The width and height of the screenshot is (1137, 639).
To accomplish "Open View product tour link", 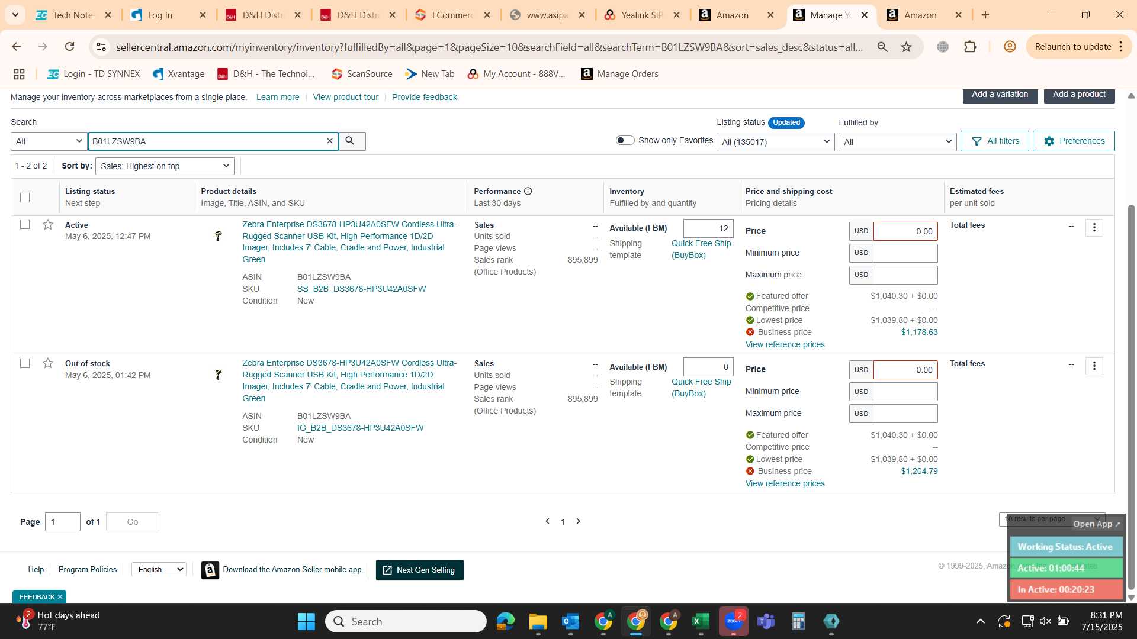I will click(345, 97).
